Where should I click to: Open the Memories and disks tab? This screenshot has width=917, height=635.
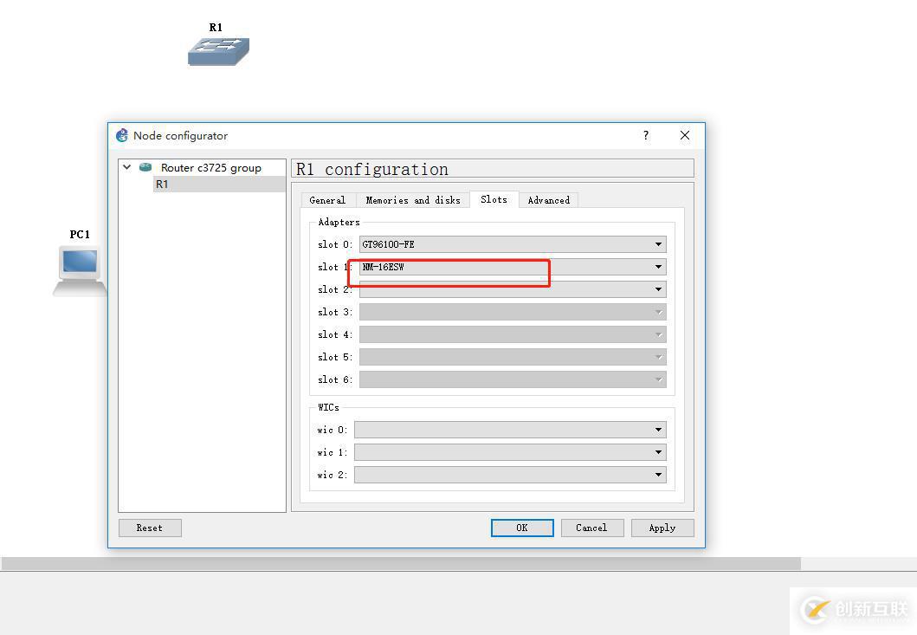coord(413,200)
